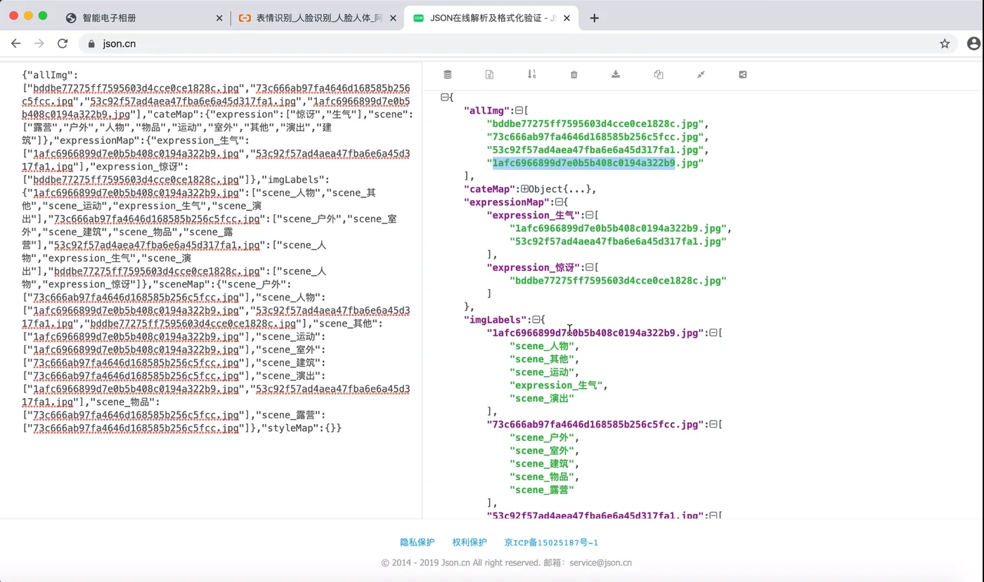The height and width of the screenshot is (582, 984).
Task: Open the browser profile avatar icon
Action: click(973, 44)
